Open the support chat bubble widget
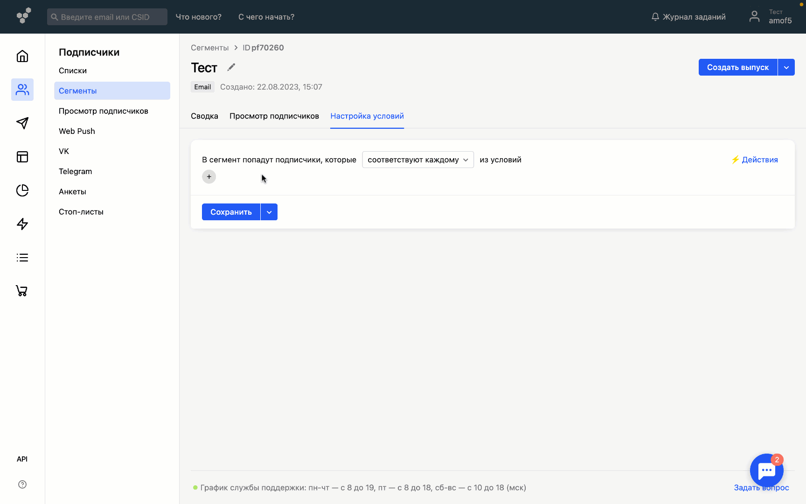This screenshot has width=806, height=504. (x=766, y=470)
